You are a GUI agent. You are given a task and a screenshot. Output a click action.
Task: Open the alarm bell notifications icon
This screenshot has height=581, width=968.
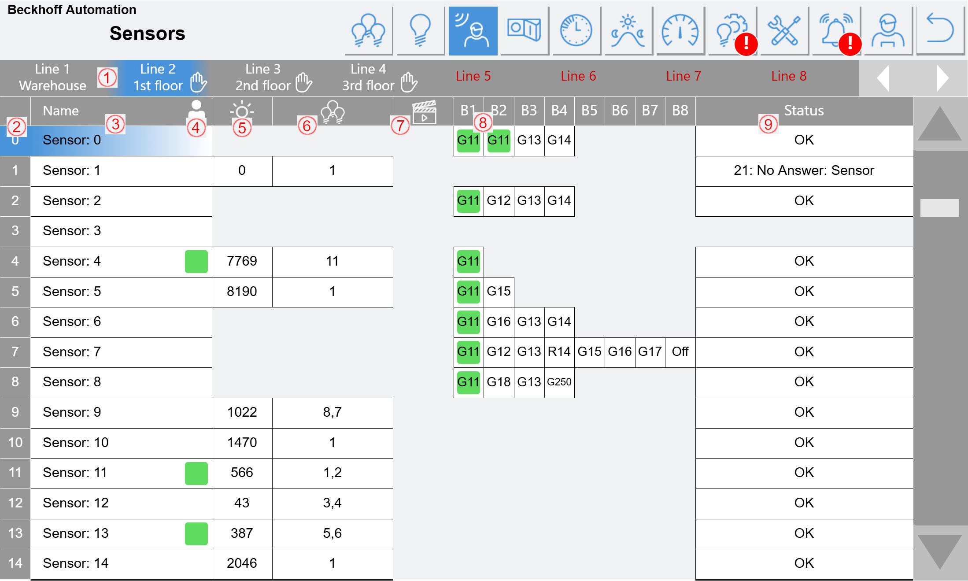(x=836, y=31)
